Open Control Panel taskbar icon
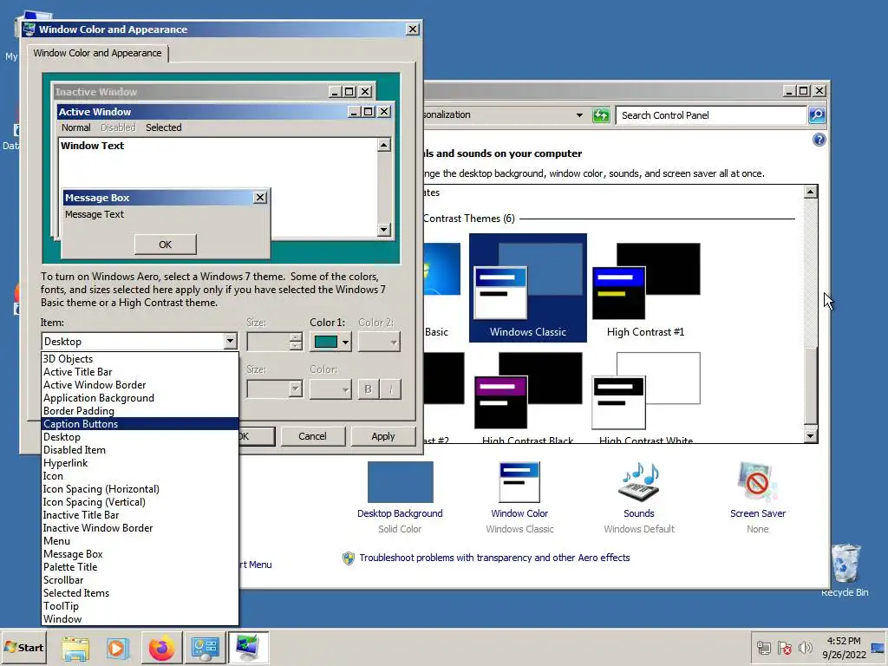 pos(205,648)
